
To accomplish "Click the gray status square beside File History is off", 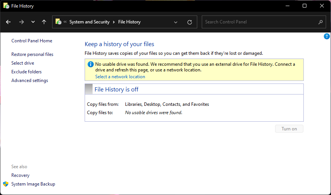I will point(89,89).
